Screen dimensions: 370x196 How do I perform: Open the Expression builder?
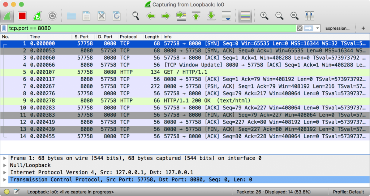tap(337, 28)
